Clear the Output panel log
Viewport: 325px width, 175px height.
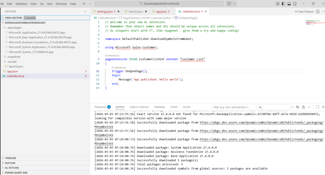point(298,107)
